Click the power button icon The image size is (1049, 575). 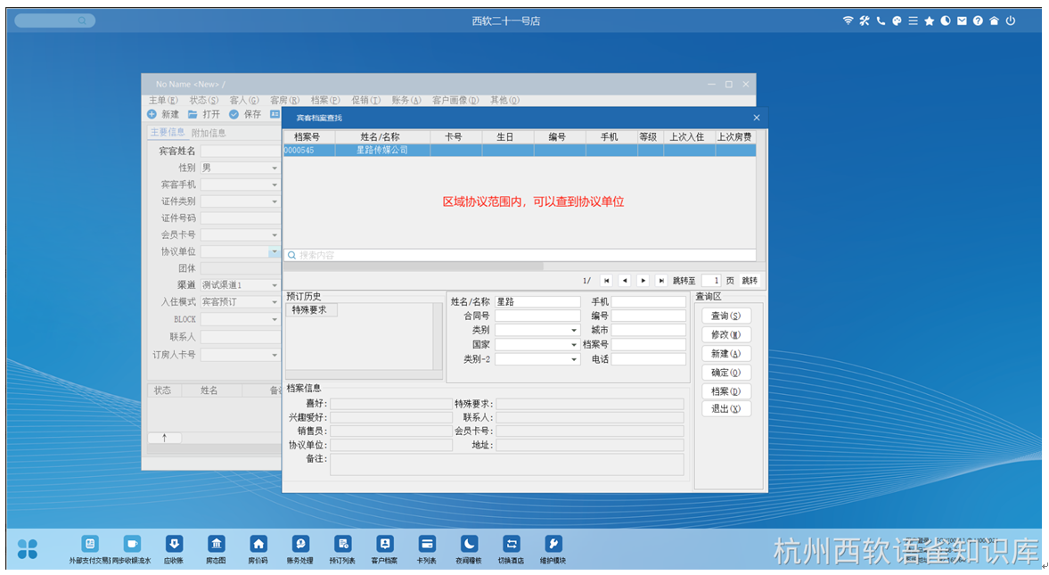click(1010, 21)
